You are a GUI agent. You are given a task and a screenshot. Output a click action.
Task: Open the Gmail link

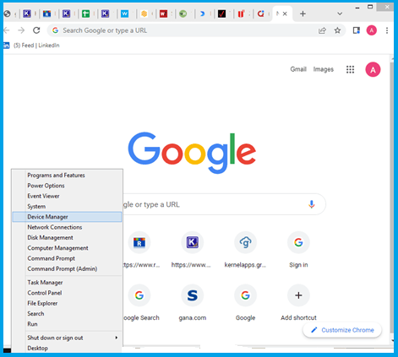298,69
